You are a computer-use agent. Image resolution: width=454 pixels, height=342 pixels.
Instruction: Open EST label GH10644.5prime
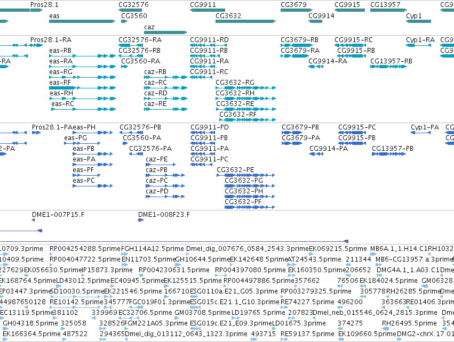(x=202, y=259)
